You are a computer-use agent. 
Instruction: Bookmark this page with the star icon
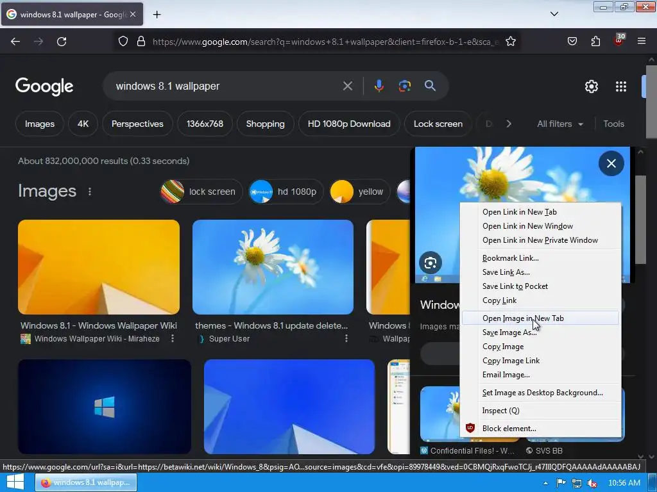coord(510,42)
